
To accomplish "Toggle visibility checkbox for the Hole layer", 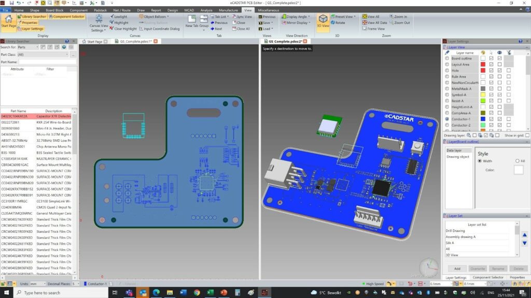I will [x=499, y=70].
